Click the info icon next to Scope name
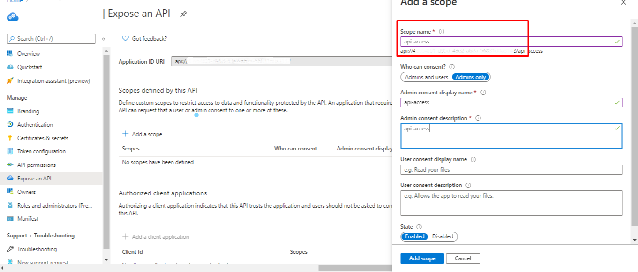Viewport: 638px width, 272px height. [x=442, y=32]
